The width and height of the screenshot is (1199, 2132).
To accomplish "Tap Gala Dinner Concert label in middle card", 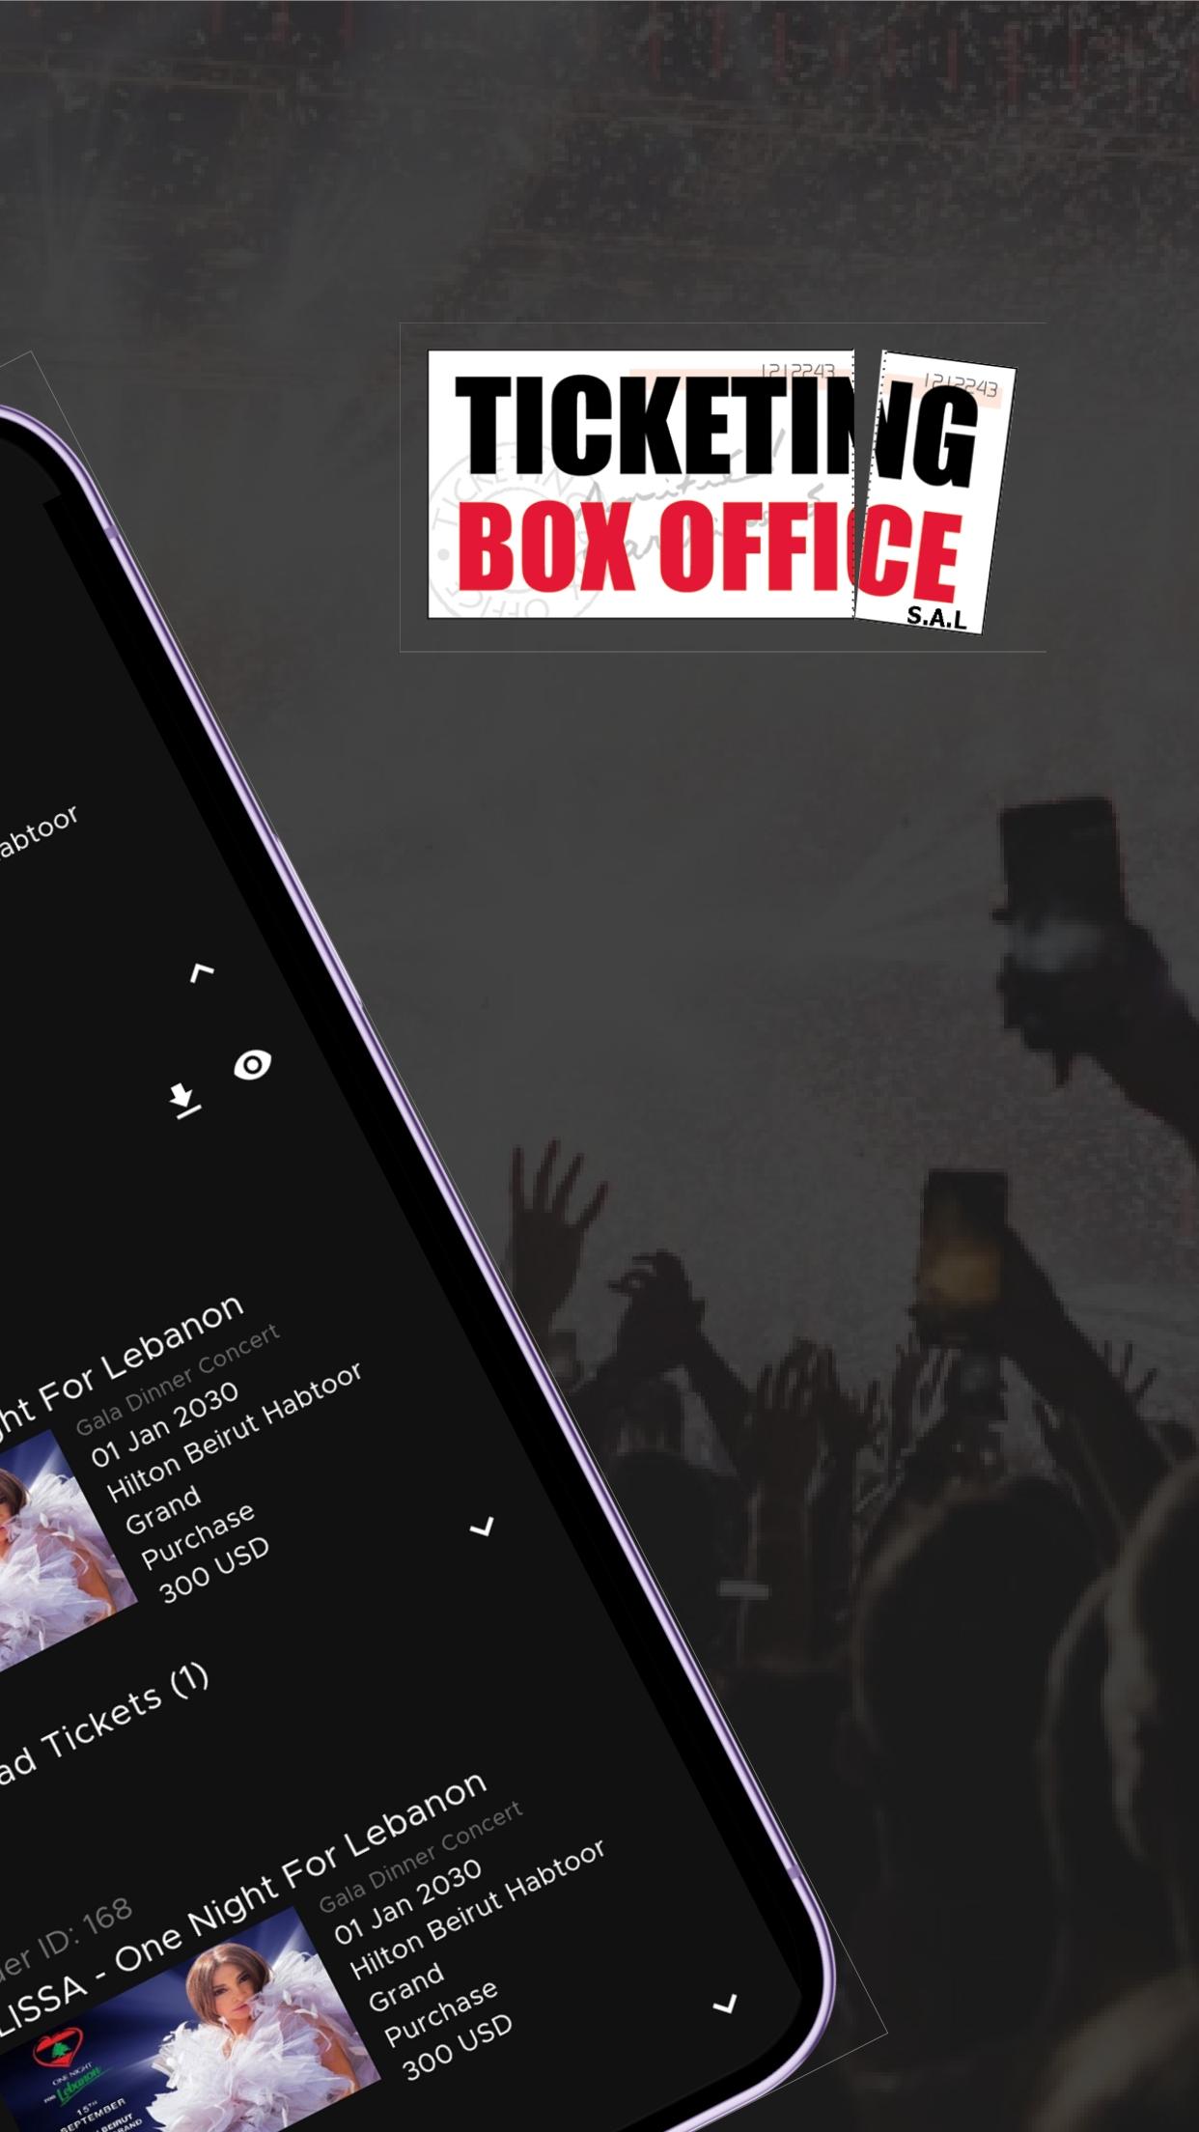I will pyautogui.click(x=178, y=1379).
